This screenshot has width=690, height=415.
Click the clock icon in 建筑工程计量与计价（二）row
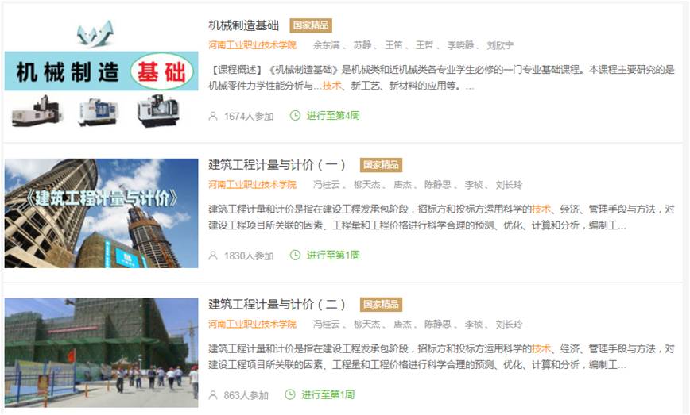[x=289, y=394]
